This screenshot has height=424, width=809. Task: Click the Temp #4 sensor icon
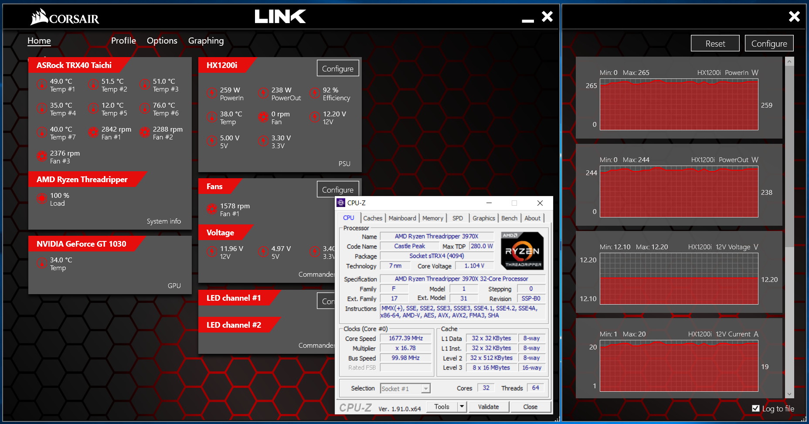tap(42, 109)
